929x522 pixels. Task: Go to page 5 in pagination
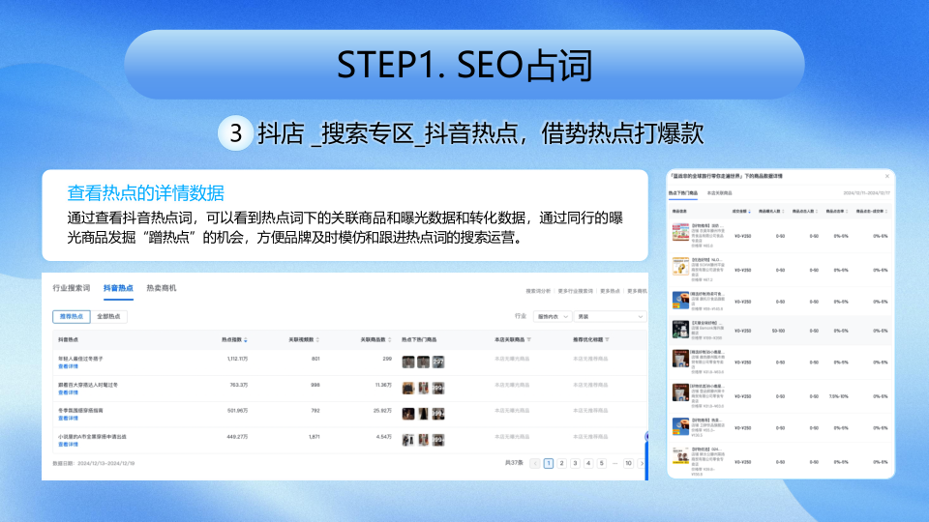601,463
